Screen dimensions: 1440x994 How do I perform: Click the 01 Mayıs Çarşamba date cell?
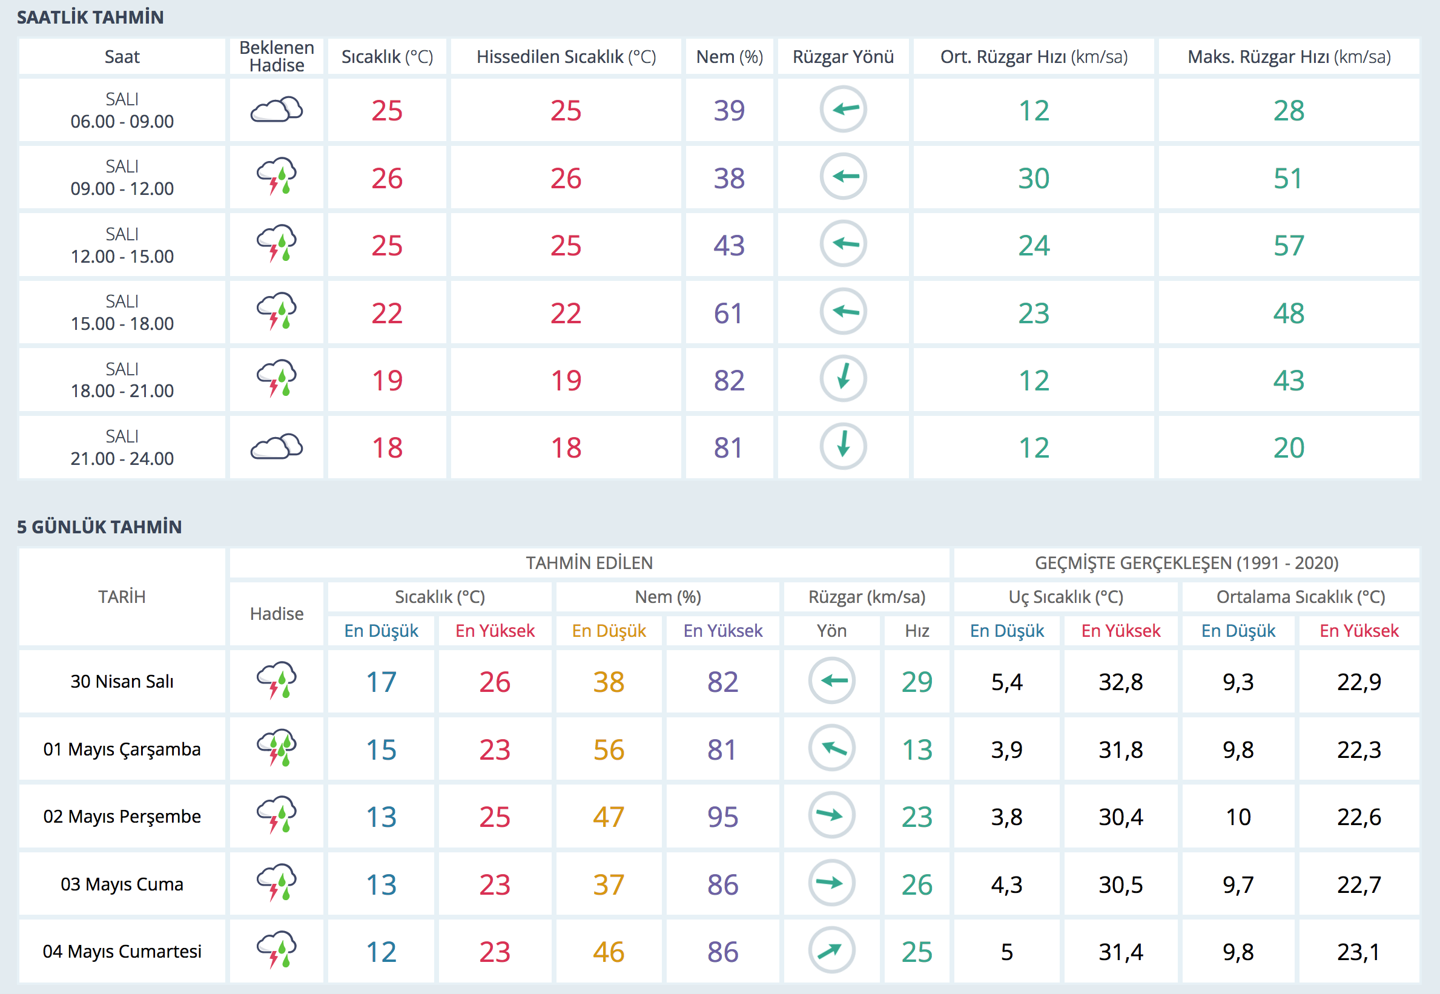(122, 749)
